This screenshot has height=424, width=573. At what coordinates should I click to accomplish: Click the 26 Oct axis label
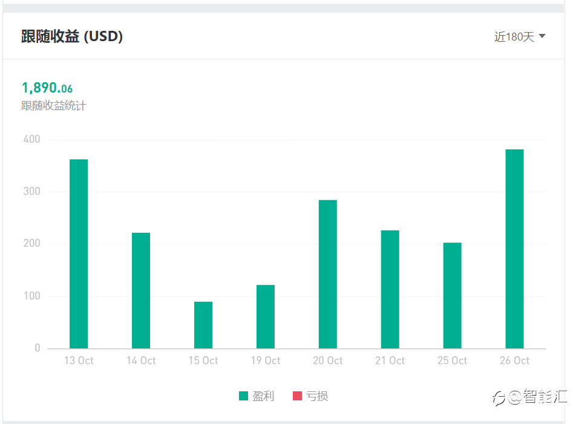(x=514, y=360)
